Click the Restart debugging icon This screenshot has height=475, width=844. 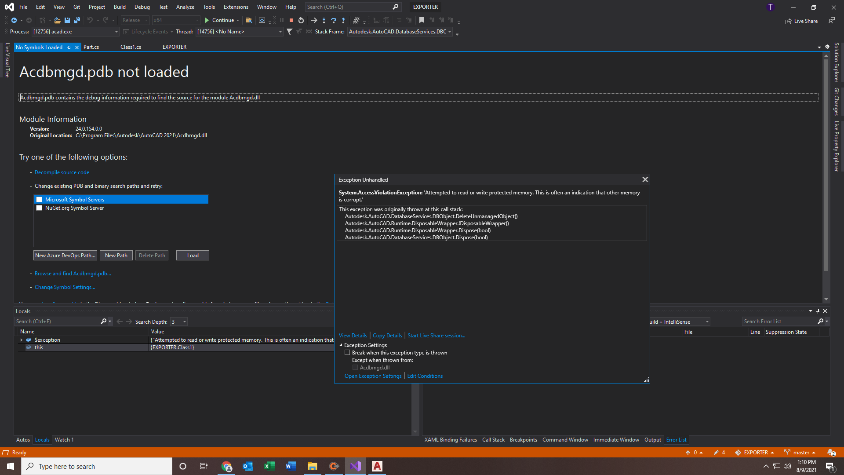pos(301,20)
